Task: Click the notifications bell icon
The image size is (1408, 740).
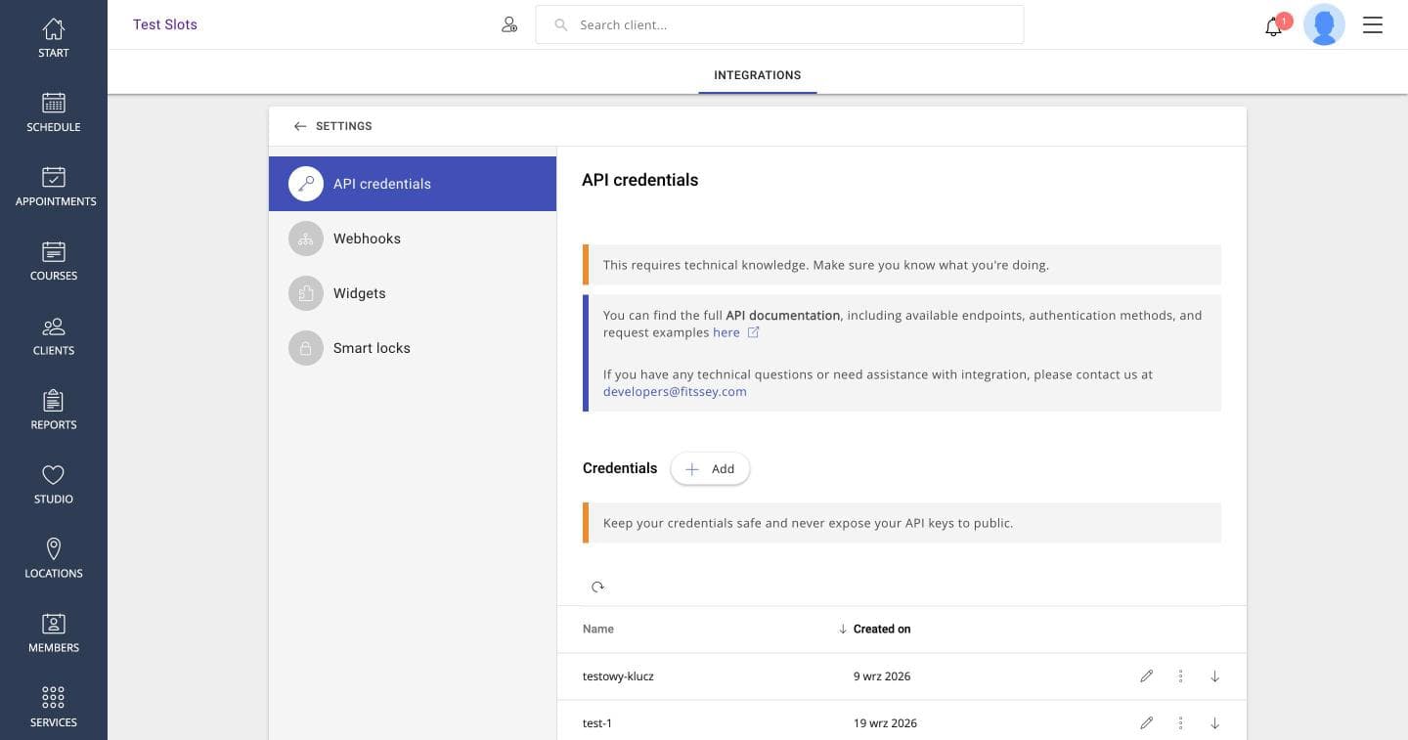Action: coord(1273,26)
